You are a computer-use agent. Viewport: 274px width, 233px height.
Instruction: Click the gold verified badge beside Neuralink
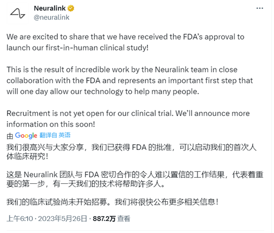click(x=71, y=8)
